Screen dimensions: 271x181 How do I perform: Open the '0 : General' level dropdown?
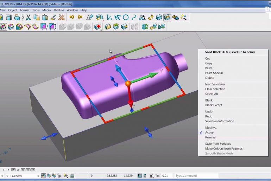(23, 176)
